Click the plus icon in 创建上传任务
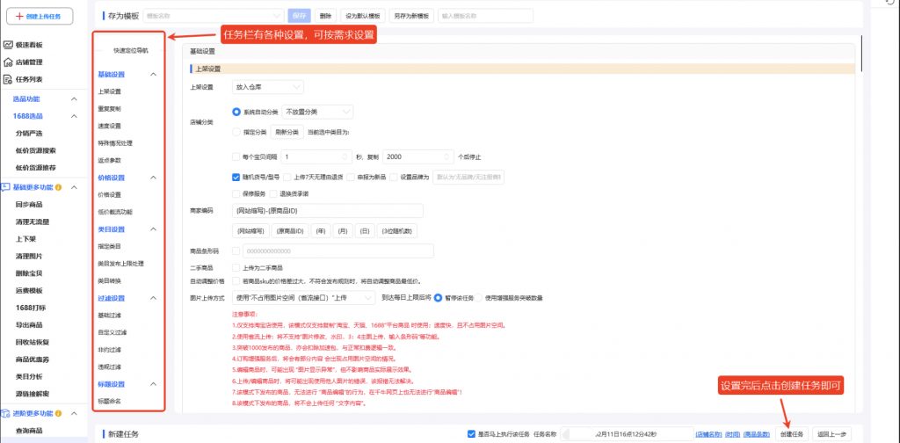900x443 pixels. click(20, 18)
